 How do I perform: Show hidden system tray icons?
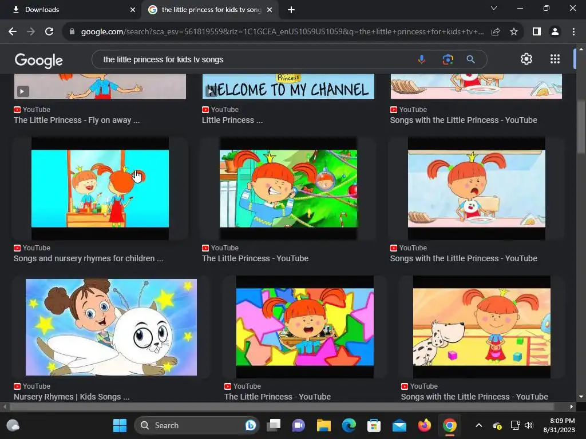point(479,425)
